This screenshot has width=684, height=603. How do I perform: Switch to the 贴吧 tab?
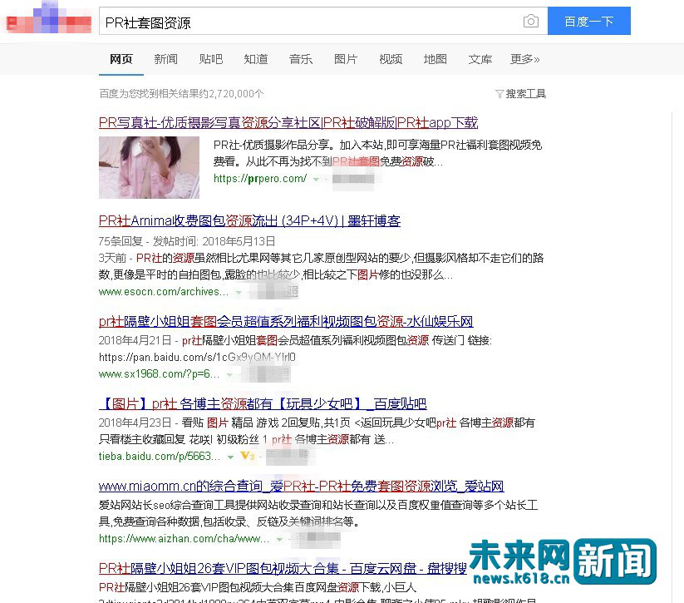coord(211,59)
